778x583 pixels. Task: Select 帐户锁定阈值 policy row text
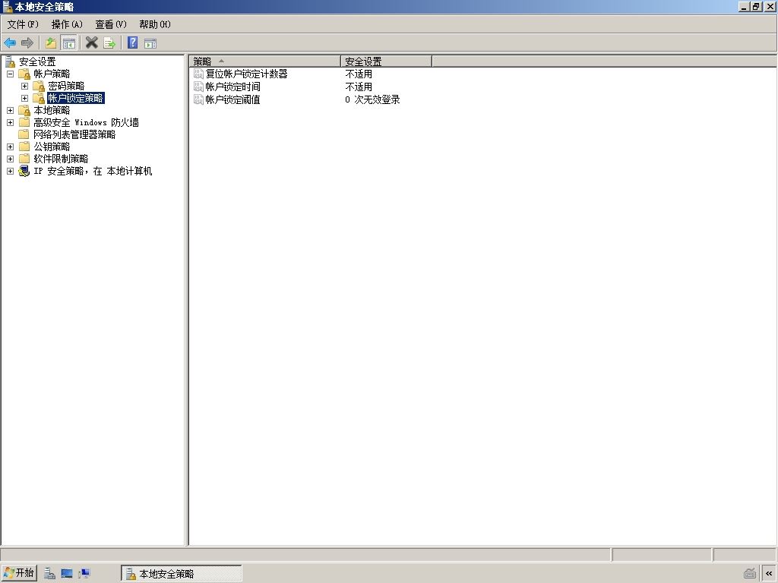(232, 99)
